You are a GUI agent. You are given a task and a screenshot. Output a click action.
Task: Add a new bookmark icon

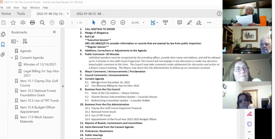coord(25,41)
